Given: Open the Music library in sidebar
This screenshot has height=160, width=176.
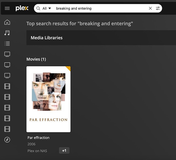Looking at the screenshot, I should click(7, 33).
